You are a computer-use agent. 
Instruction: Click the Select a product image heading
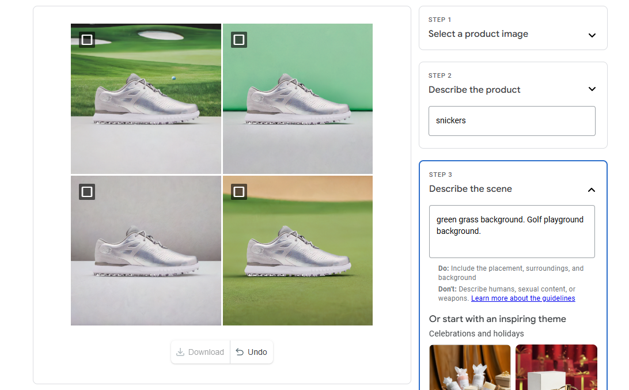pos(478,34)
